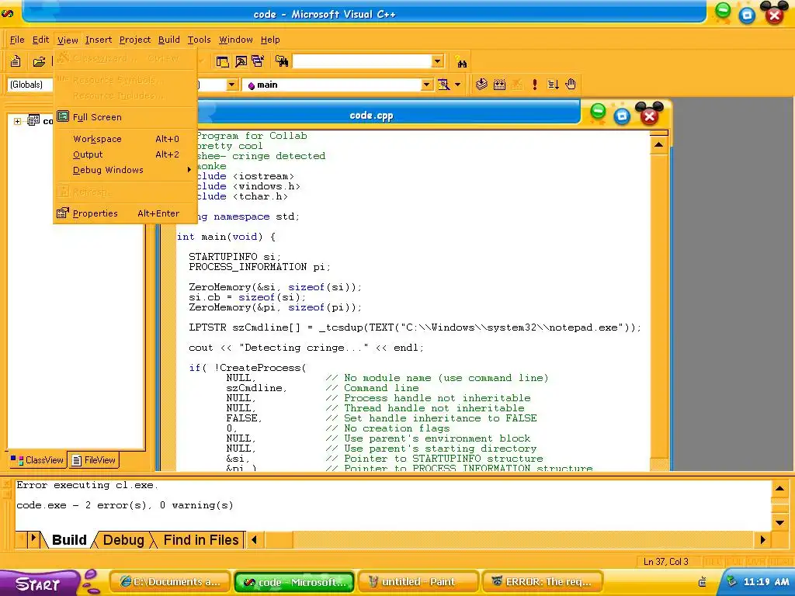Choose Workspace Alt+0 from View menu
795x596 pixels.
point(125,139)
